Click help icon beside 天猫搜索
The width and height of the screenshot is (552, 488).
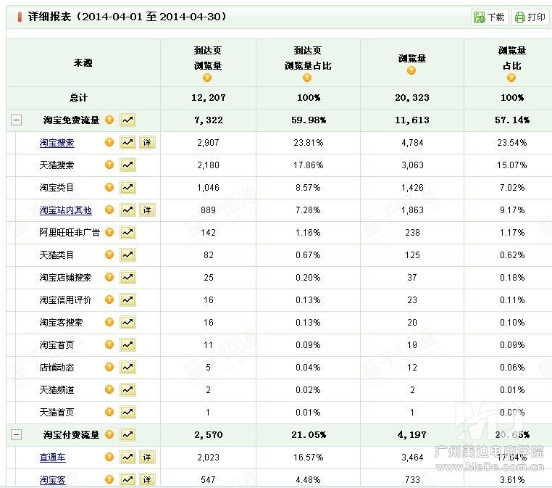coord(109,165)
